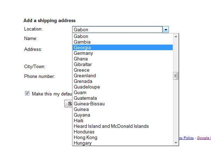Image resolution: width=211 pixels, height=158 pixels.
Task: Click the country list's scroll up arrow
Action: [176, 36]
